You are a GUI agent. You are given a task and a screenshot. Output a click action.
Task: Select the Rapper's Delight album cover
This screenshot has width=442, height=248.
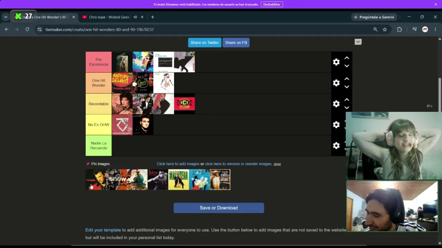(122, 83)
